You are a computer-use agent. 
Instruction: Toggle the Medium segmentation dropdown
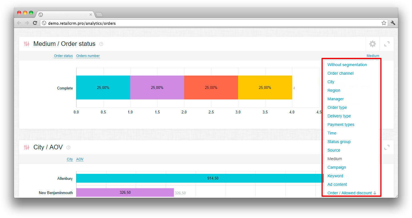[x=373, y=56]
